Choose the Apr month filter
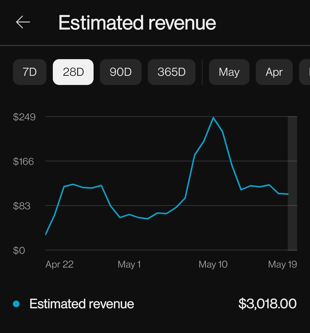Screen dimensions: 310x333 tap(274, 72)
